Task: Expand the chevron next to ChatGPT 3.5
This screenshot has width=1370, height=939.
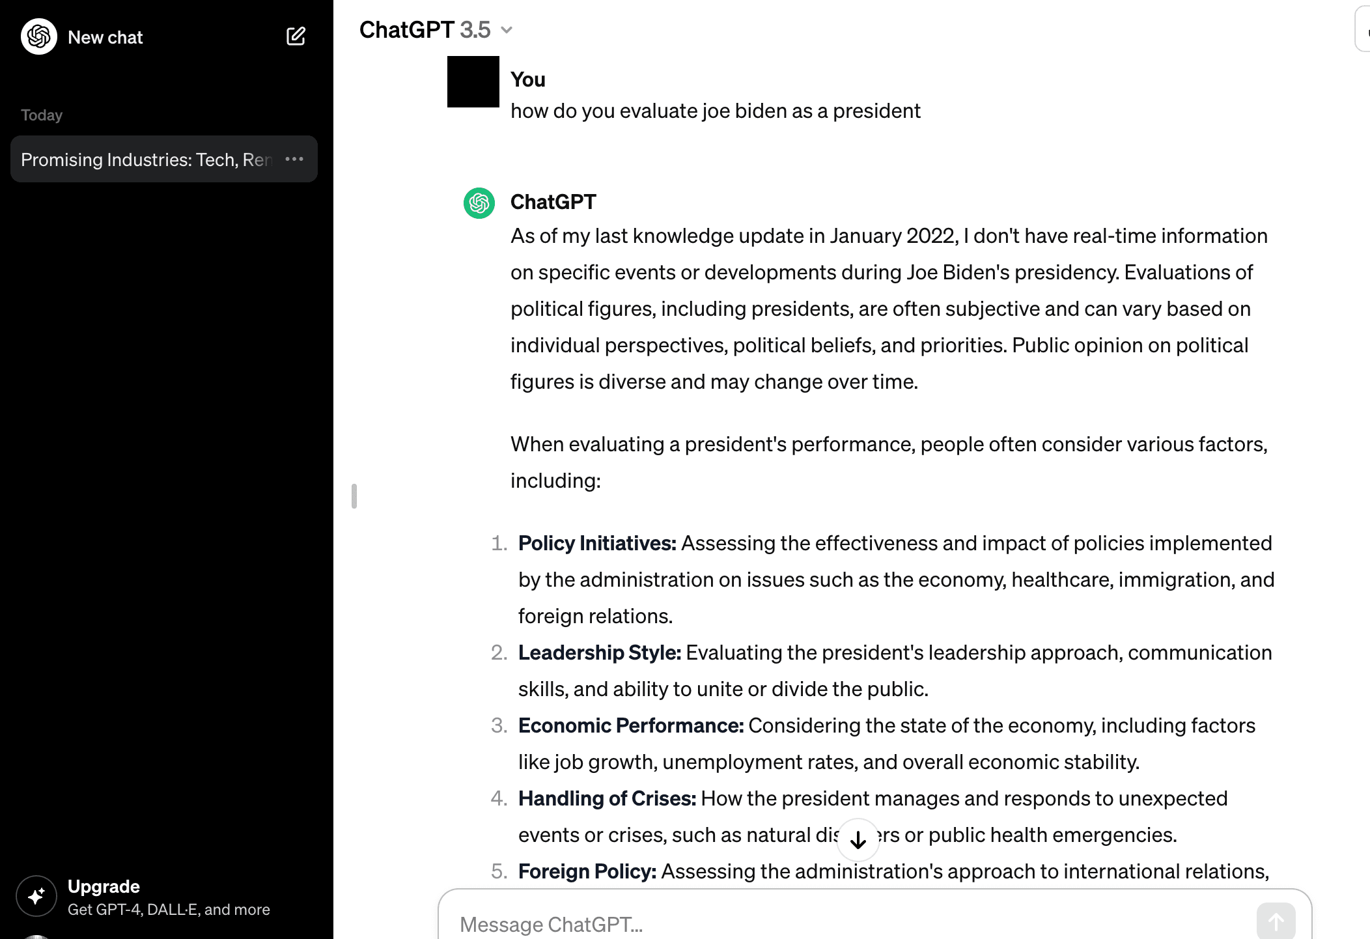Action: tap(507, 30)
